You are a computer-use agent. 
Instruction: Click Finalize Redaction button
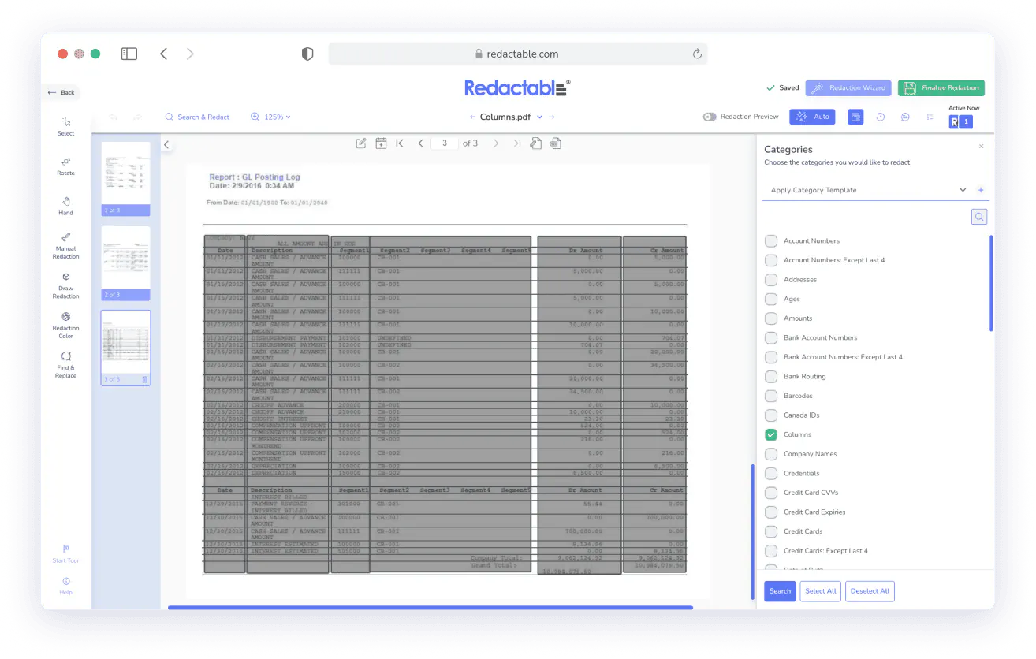coord(941,87)
